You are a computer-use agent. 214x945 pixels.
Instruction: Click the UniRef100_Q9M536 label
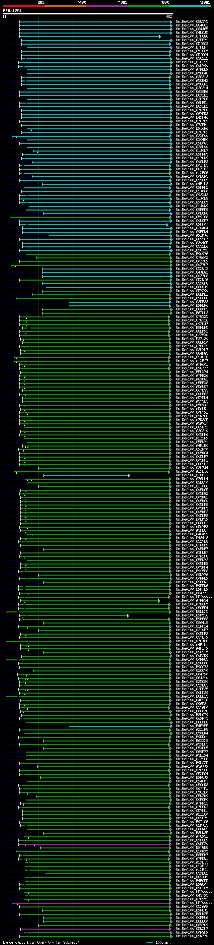tap(192, 615)
